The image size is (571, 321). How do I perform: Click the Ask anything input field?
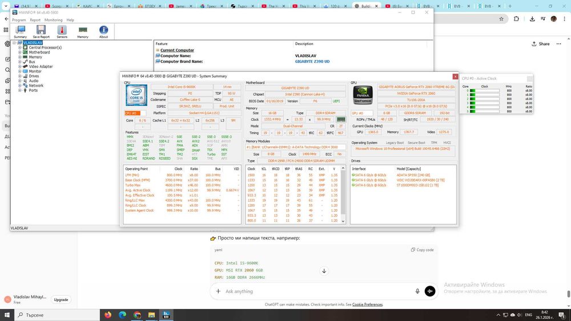click(317, 291)
